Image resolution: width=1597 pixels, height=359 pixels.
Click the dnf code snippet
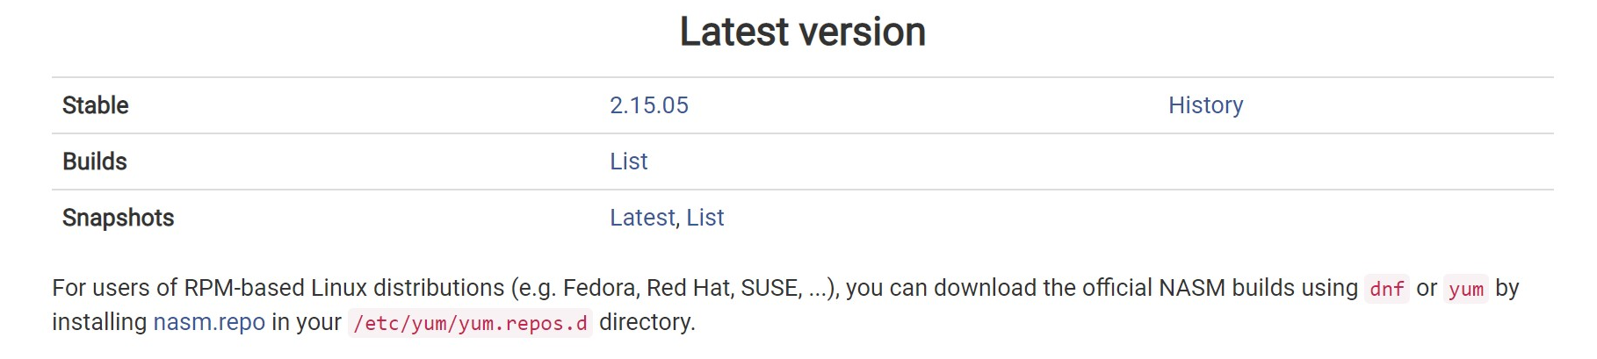coord(1387,289)
